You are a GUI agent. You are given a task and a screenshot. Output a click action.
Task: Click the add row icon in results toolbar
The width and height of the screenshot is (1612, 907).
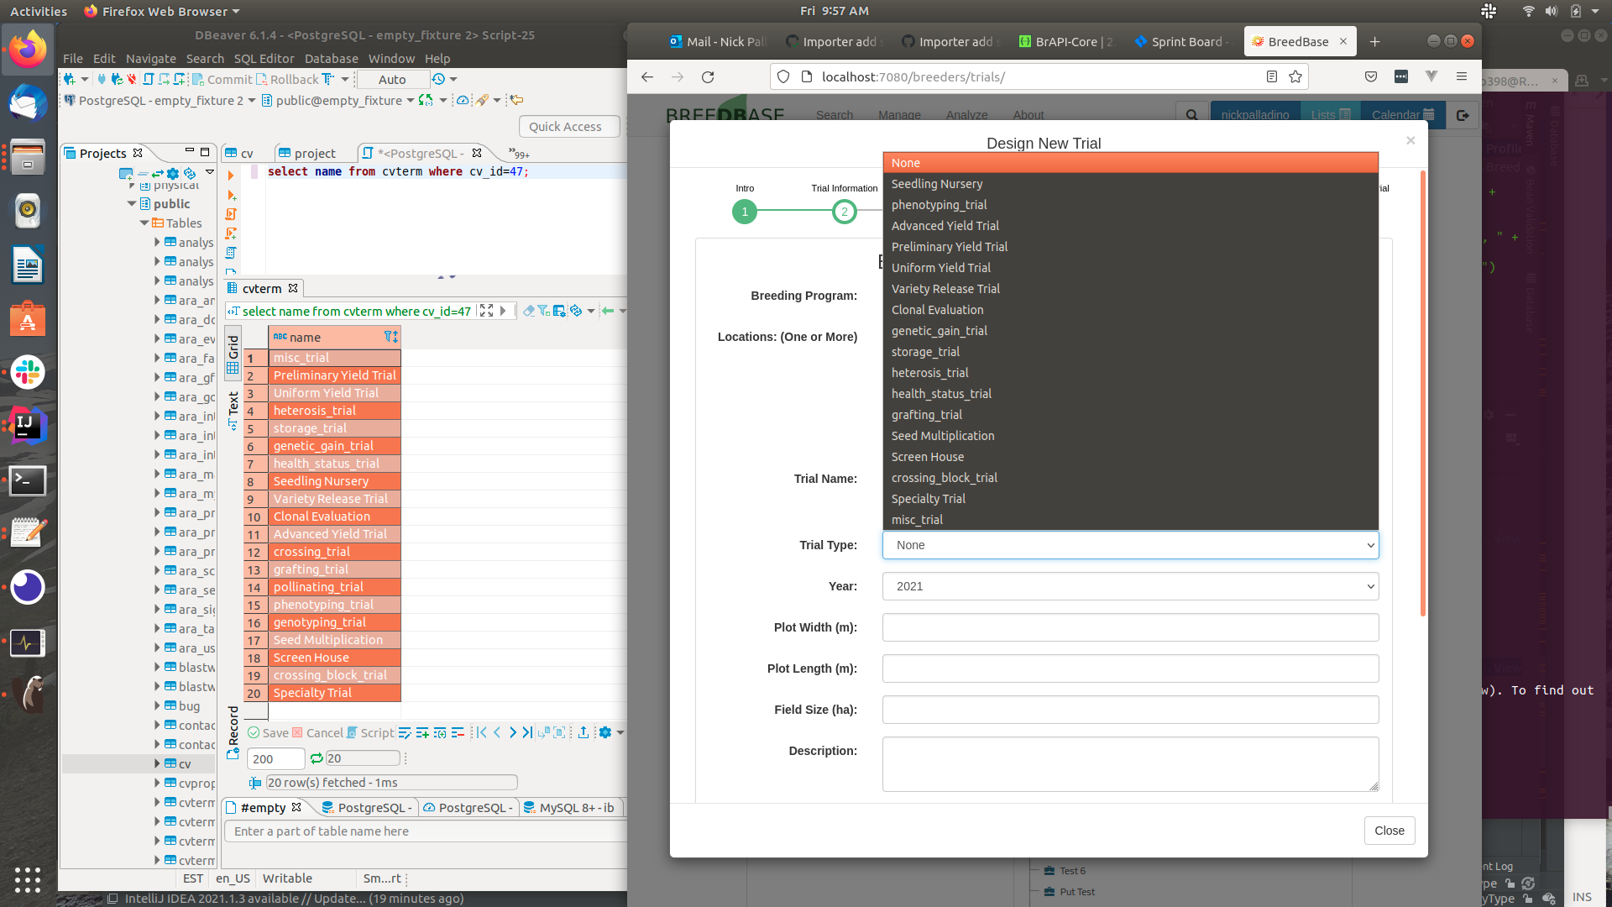click(422, 733)
